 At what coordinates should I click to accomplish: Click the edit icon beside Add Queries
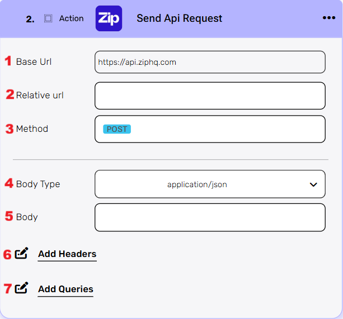pyautogui.click(x=21, y=288)
